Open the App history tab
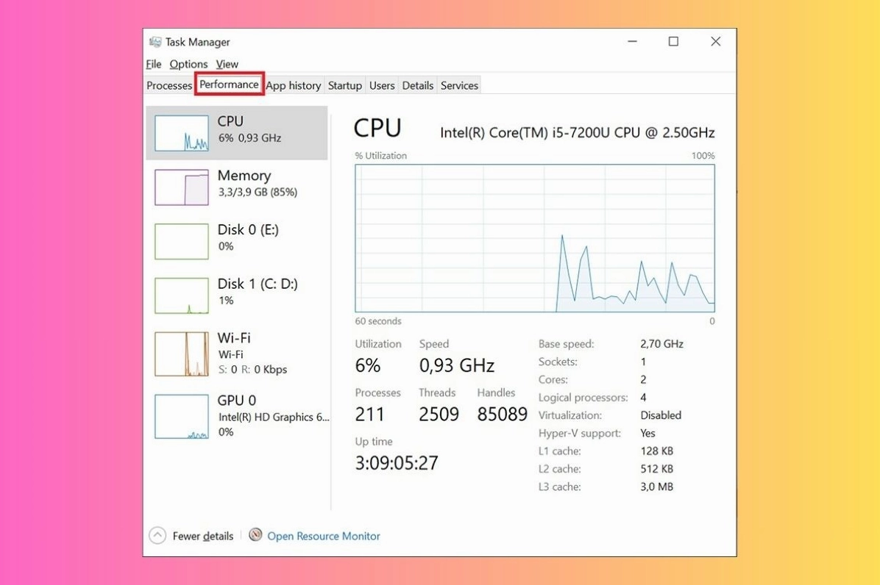The width and height of the screenshot is (880, 585). point(294,85)
